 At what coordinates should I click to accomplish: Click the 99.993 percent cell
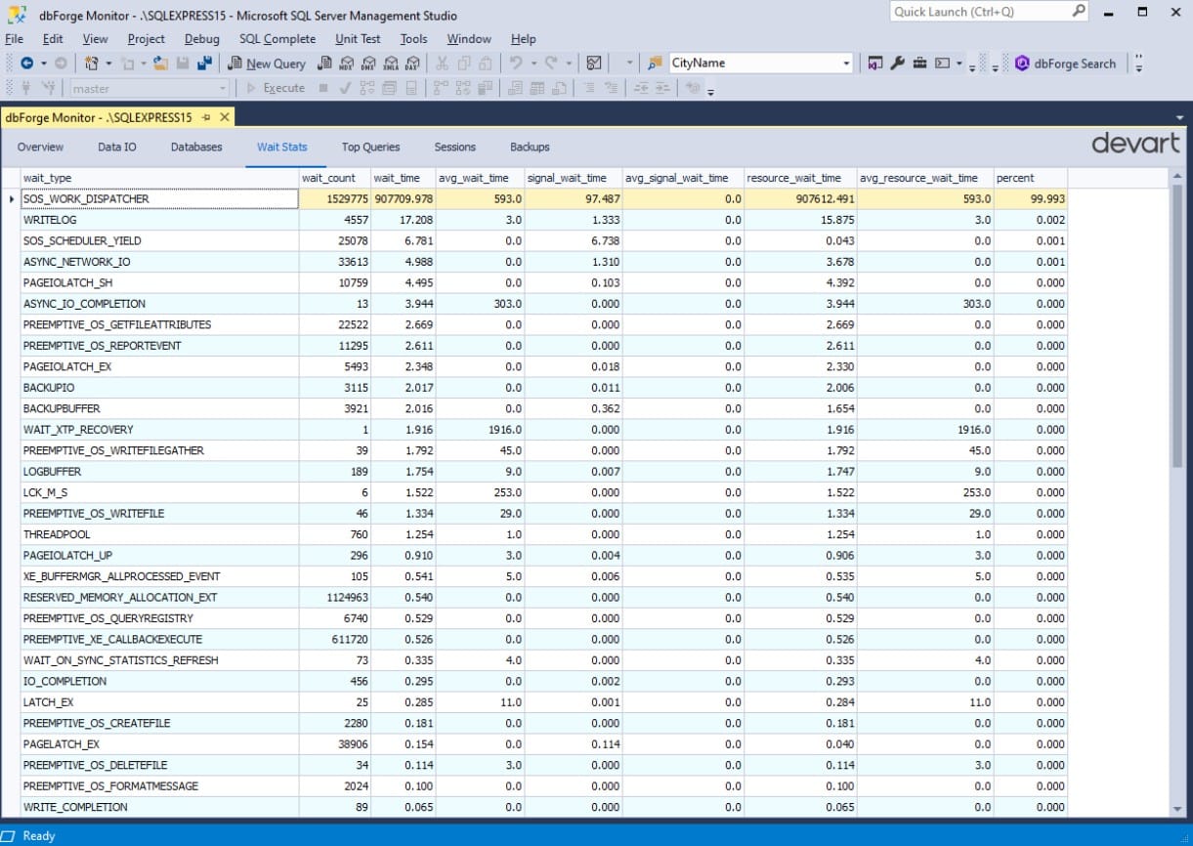coord(1030,198)
